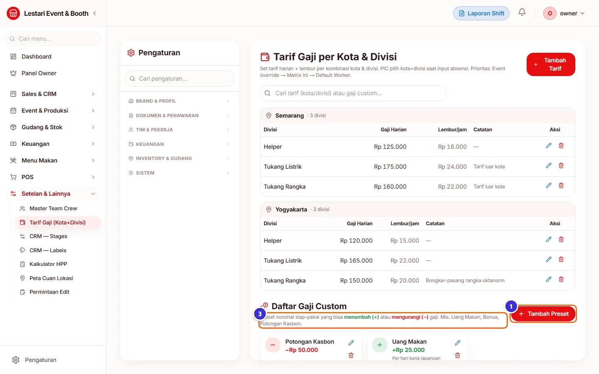Screen dimensions: 599x374
Task: Go to the Dashboard menu item
Action: (x=53, y=57)
